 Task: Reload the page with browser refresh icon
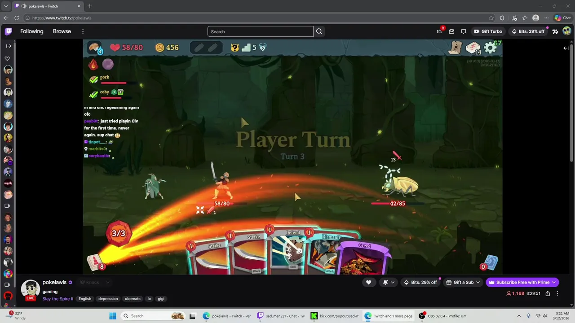17,18
